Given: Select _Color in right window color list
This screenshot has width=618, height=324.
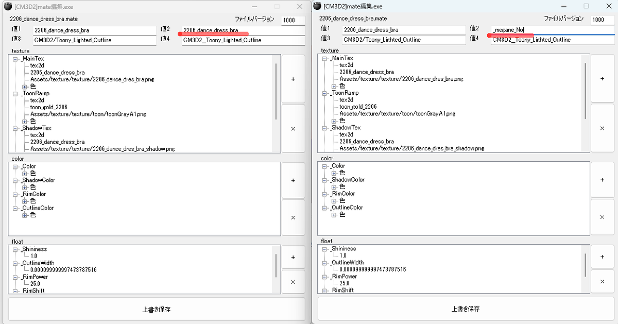Looking at the screenshot, I should click(337, 166).
